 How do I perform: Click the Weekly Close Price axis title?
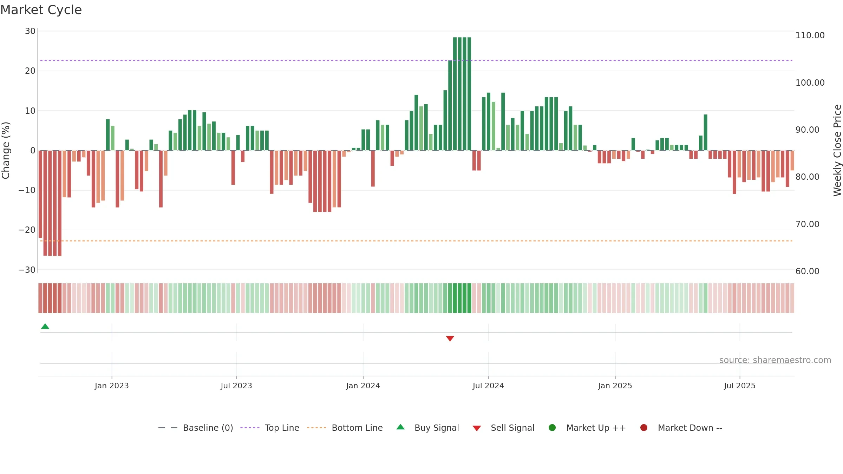837,150
